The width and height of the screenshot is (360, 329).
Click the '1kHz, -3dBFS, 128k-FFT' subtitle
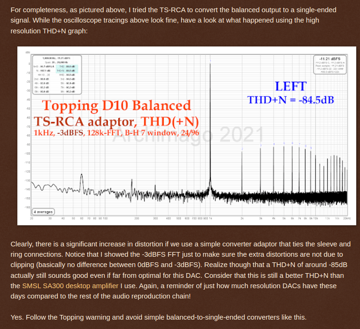pyautogui.click(x=77, y=133)
